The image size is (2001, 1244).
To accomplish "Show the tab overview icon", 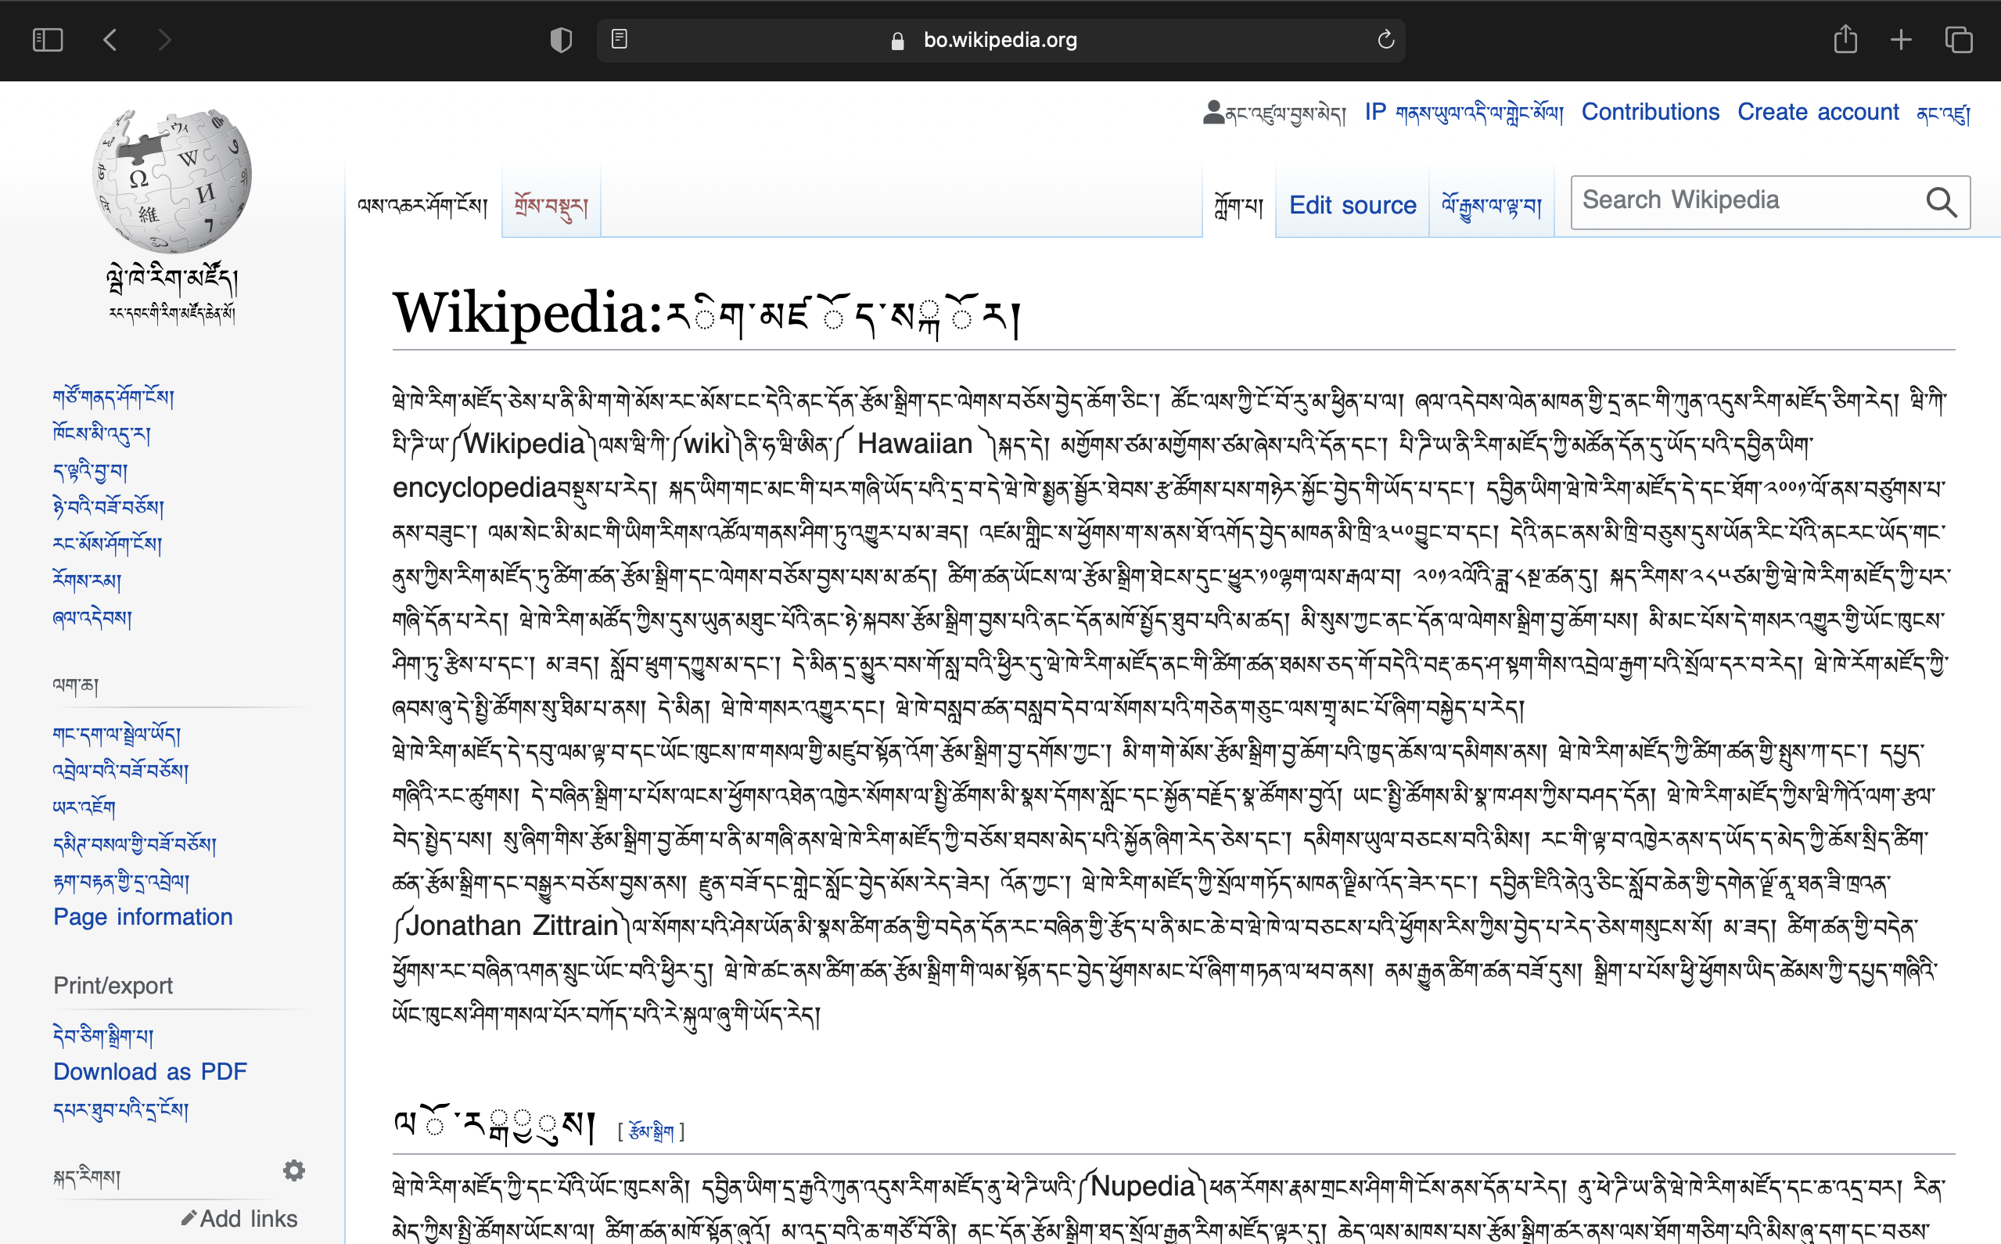I will 1958,39.
